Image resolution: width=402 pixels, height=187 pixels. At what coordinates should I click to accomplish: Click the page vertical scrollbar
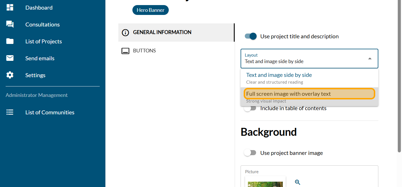click(399, 76)
